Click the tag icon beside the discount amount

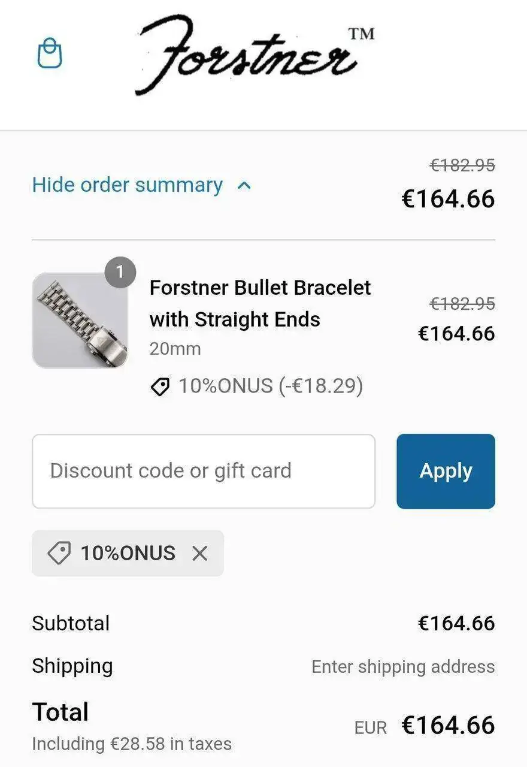point(160,386)
